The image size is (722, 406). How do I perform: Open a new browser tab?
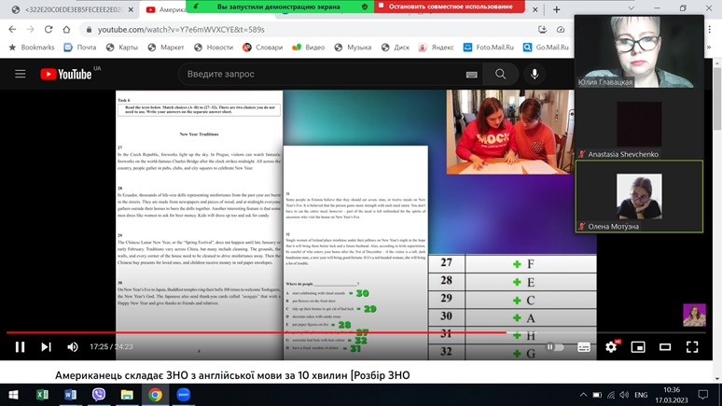click(556, 9)
